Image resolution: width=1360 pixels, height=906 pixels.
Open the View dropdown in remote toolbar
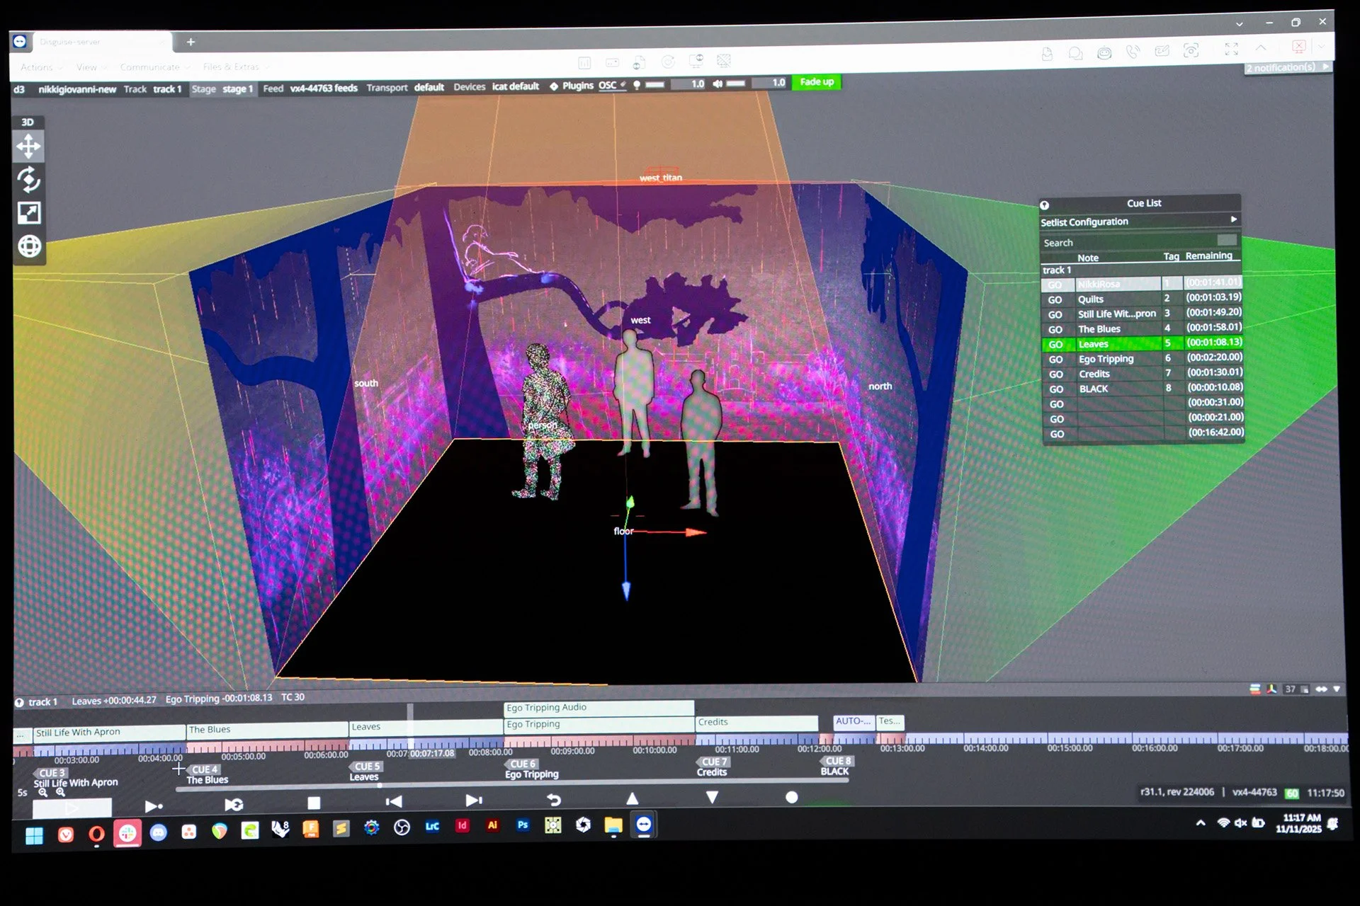pyautogui.click(x=91, y=67)
